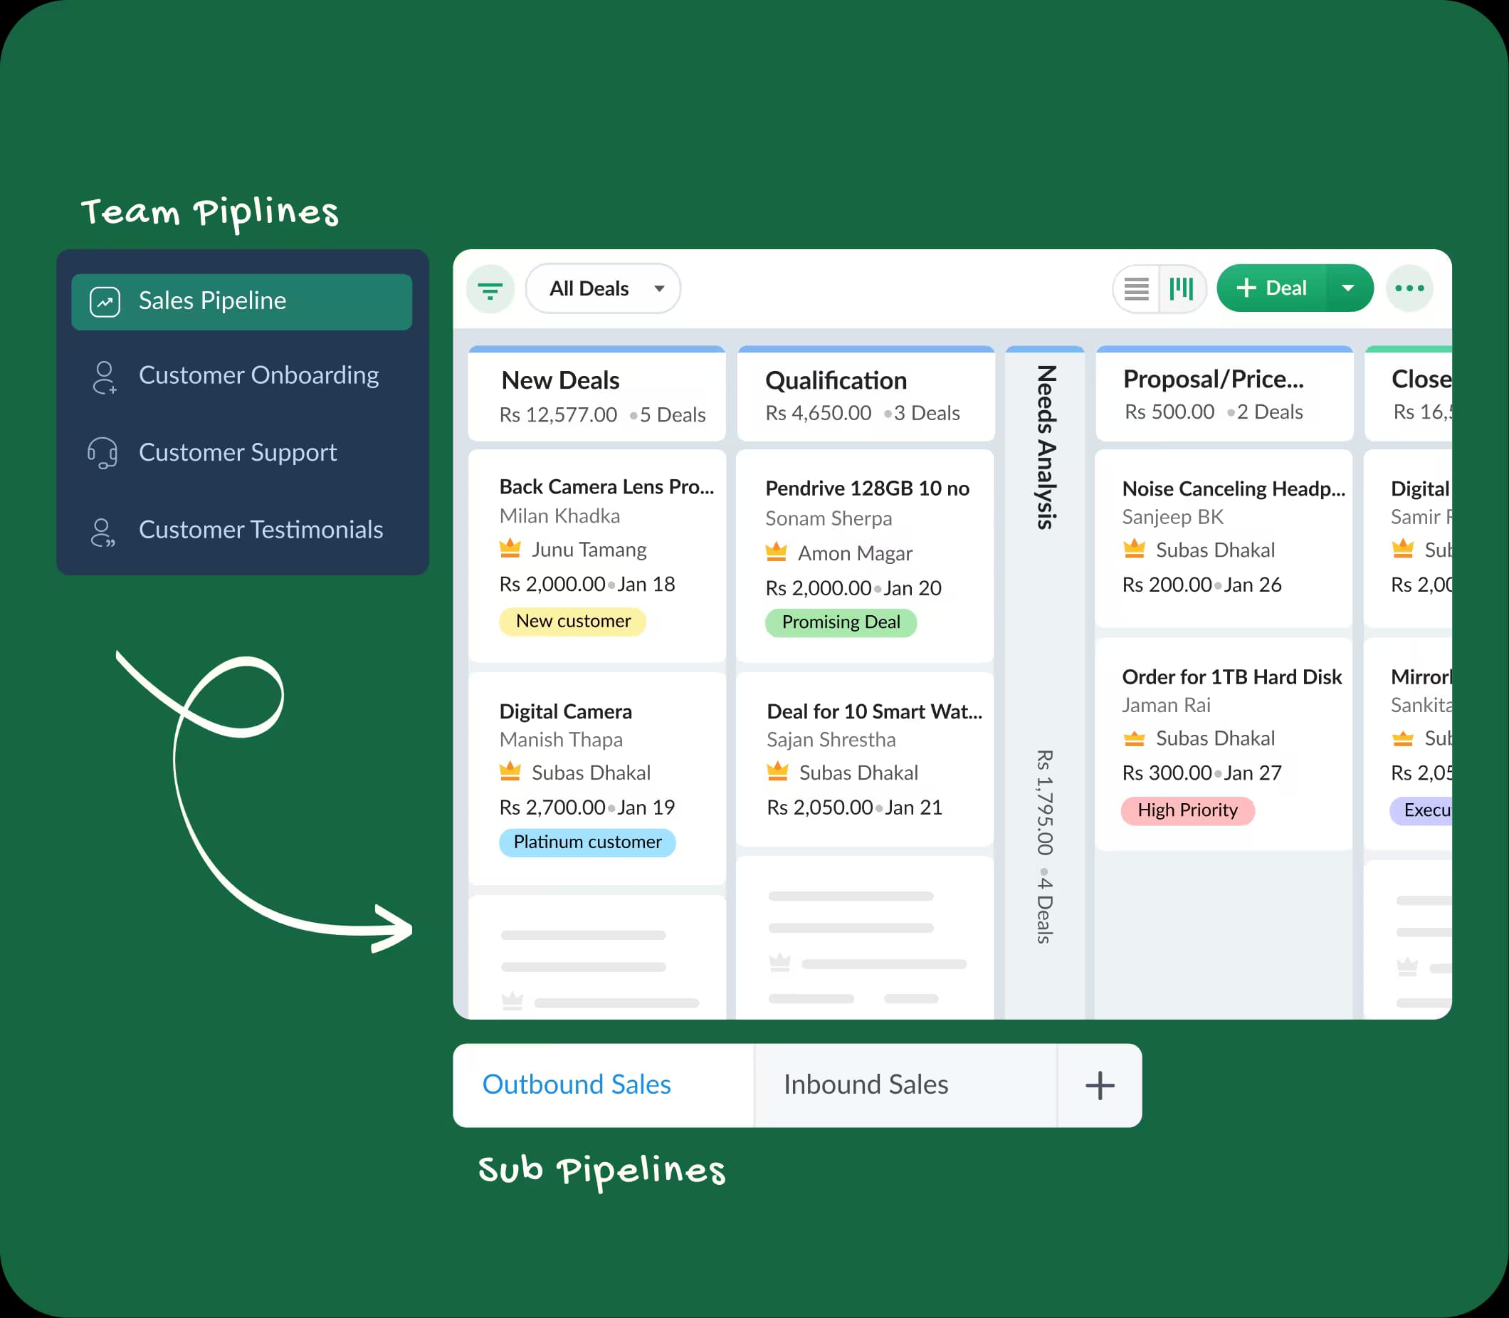Viewport: 1509px width, 1318px height.
Task: Click owner name Amon Magar
Action: coord(856,553)
